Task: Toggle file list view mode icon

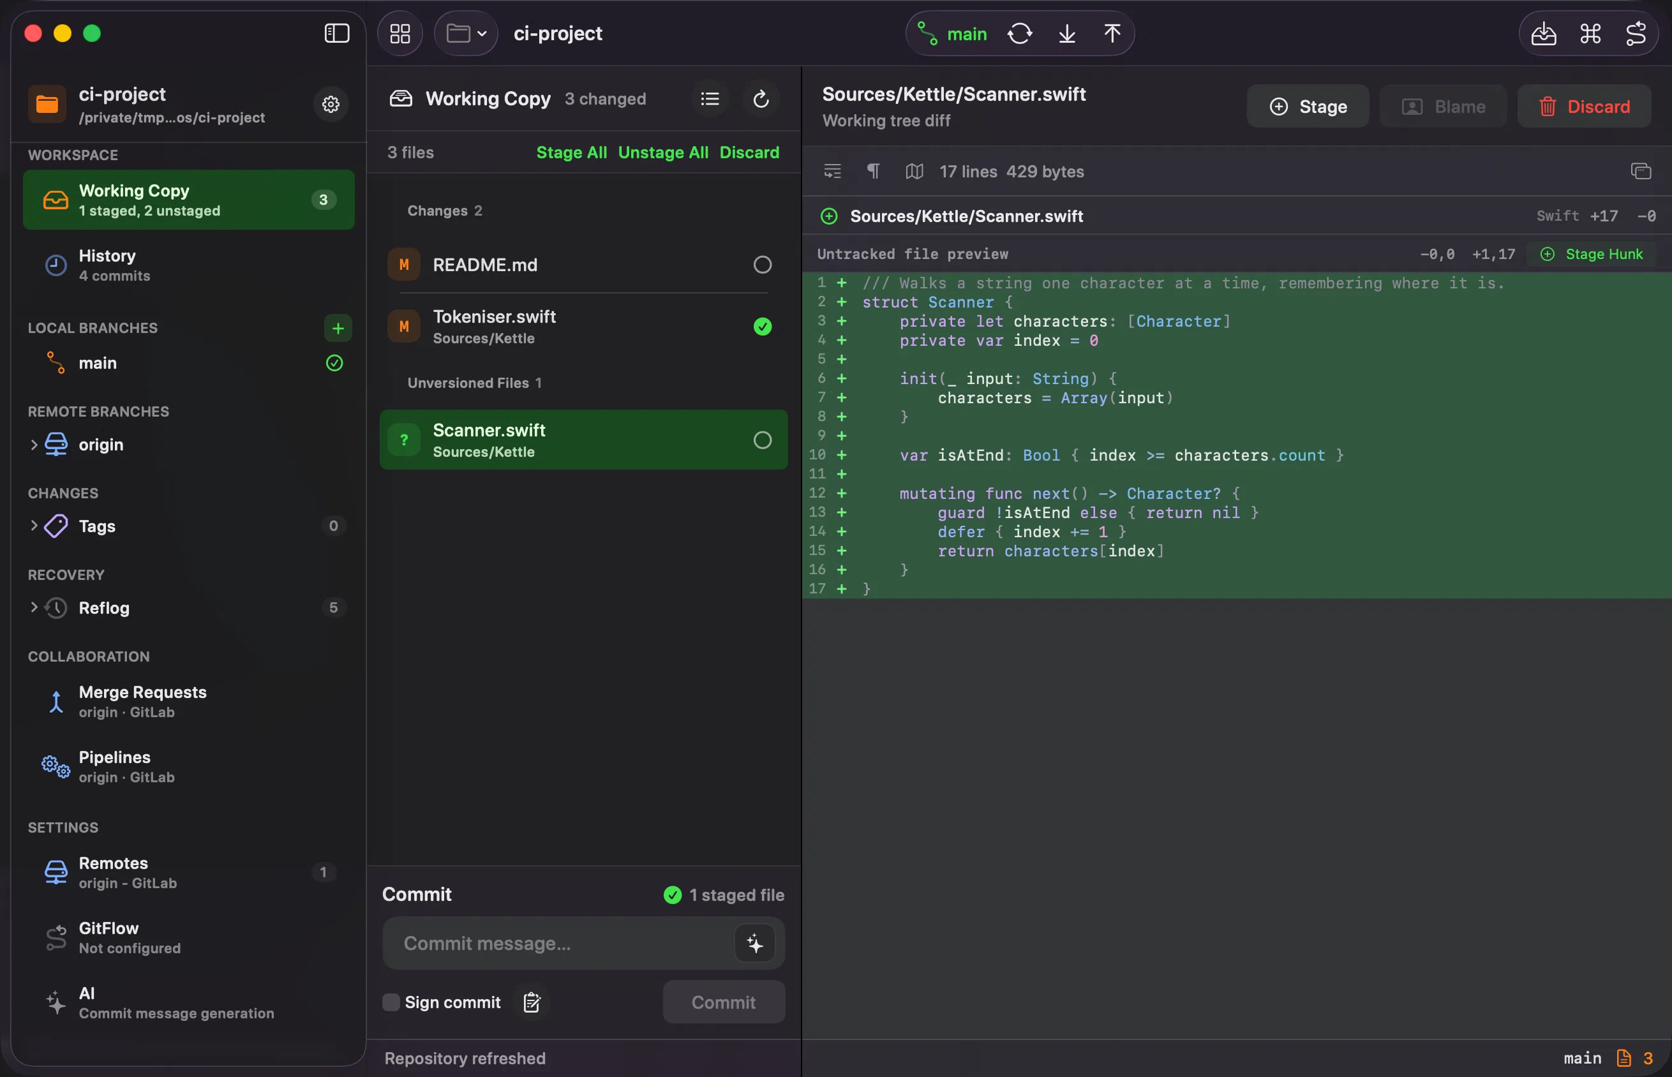Action: 710,100
